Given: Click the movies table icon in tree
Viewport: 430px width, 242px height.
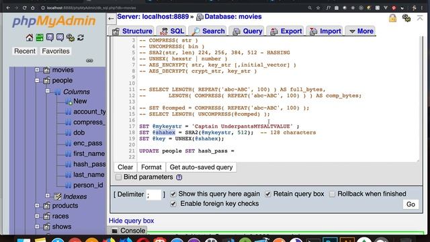Looking at the screenshot, I should (x=46, y=70).
